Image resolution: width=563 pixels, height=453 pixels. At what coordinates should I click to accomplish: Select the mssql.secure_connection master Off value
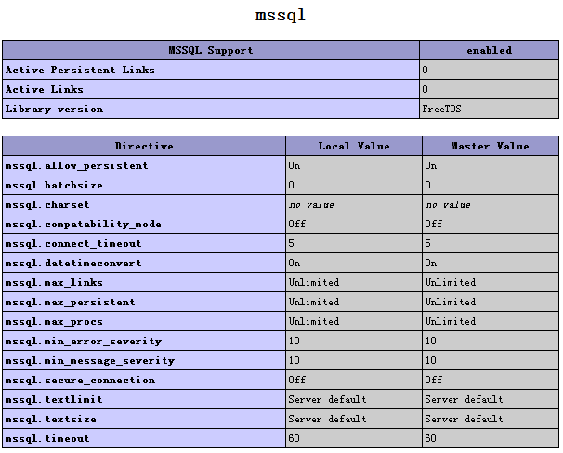433,380
